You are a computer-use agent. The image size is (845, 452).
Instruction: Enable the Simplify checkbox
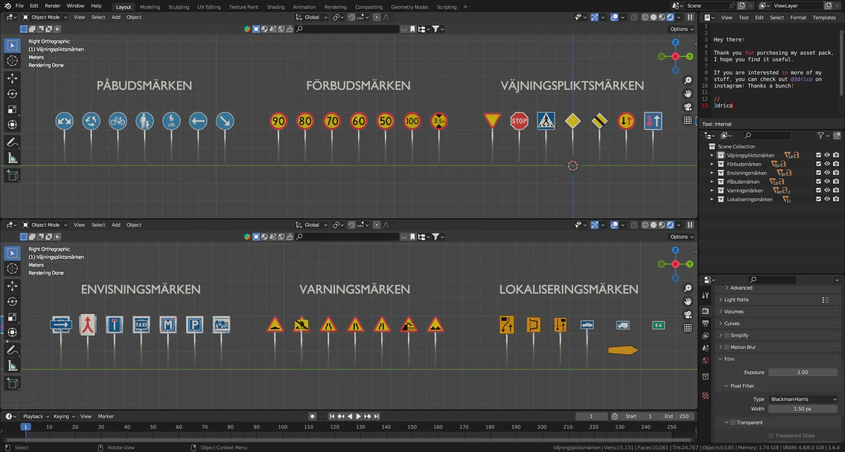[x=727, y=335]
